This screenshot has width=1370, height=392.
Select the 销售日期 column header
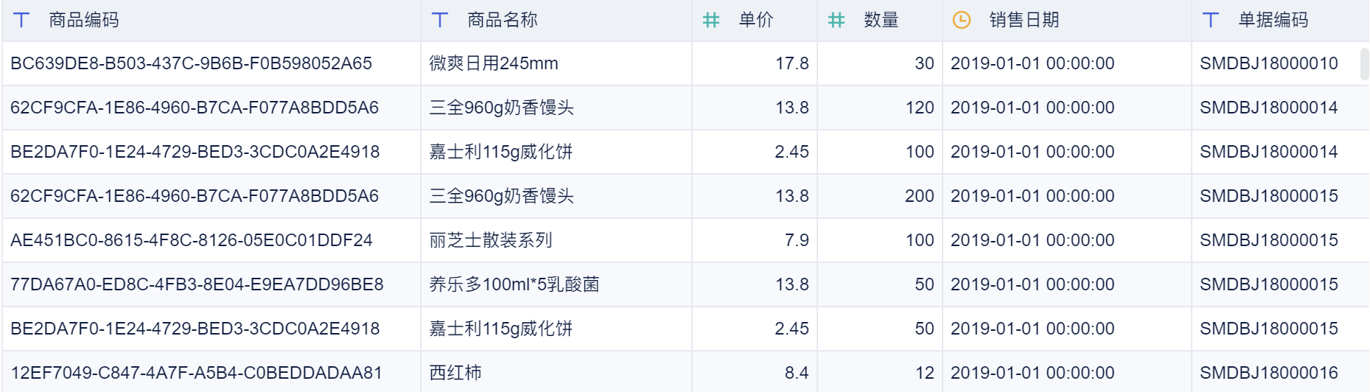pos(1024,20)
